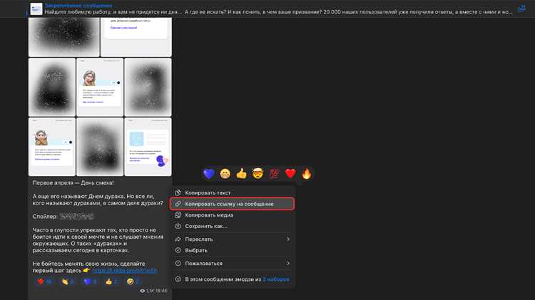Select Выбрать in the context menu
This screenshot has height=300, width=535.
pos(232,250)
